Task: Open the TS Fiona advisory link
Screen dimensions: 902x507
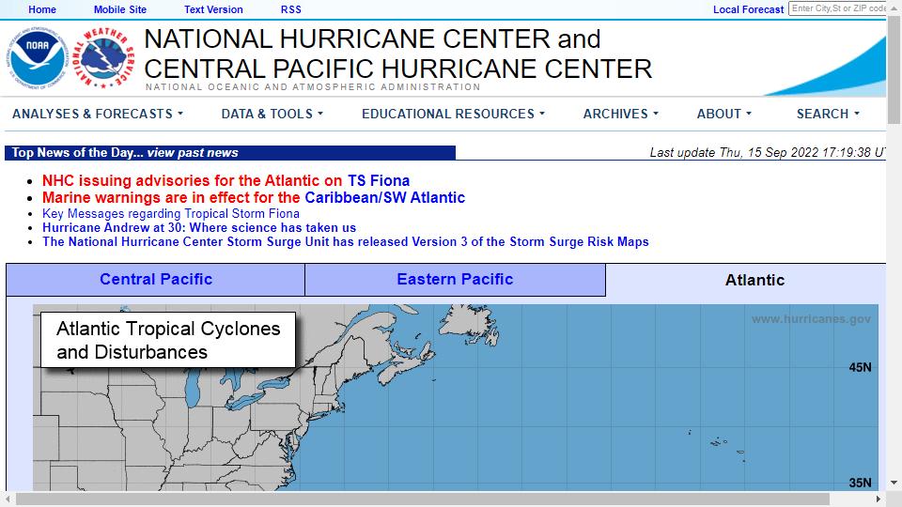Action: 379,180
